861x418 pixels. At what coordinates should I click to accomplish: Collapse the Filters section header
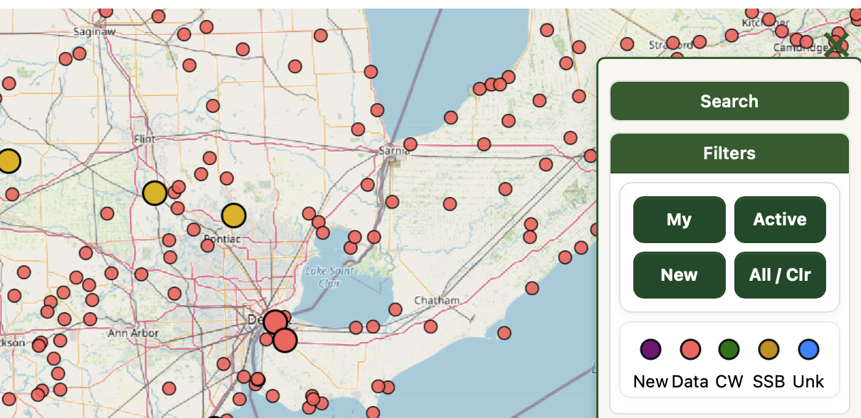coord(729,154)
